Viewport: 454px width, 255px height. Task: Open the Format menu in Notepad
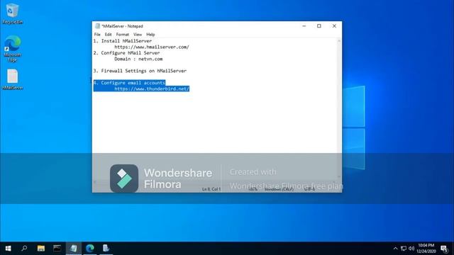point(123,35)
